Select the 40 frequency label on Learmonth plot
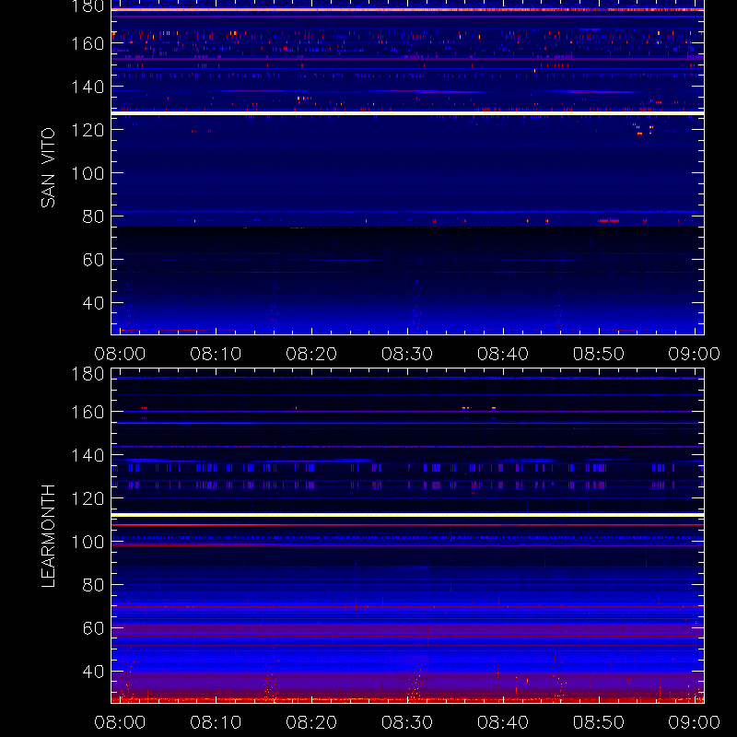The width and height of the screenshot is (737, 737). (93, 672)
